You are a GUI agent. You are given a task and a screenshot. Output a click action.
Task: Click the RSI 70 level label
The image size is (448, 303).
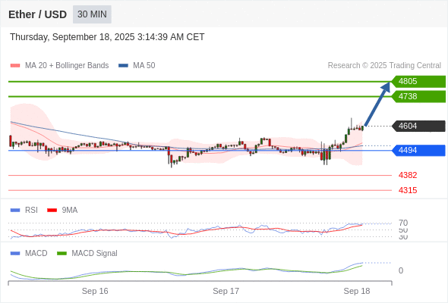(403, 223)
